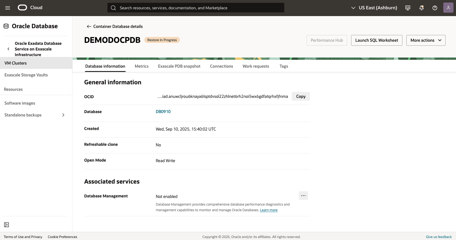The width and height of the screenshot is (456, 240).
Task: Open the Connections tab
Action: coord(221,66)
